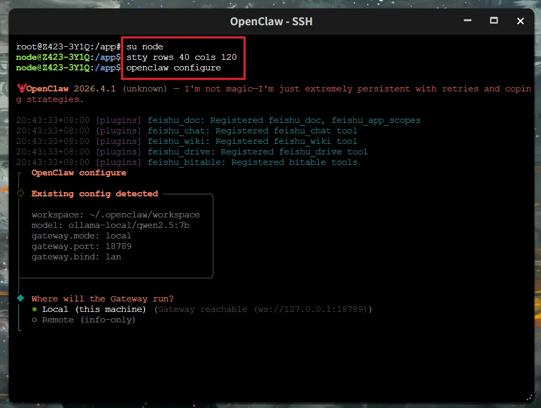Screen dimensions: 541x408
Task: Click the Gateway reachable ws://127.0.0.1:18789 hint
Action: tap(263, 309)
